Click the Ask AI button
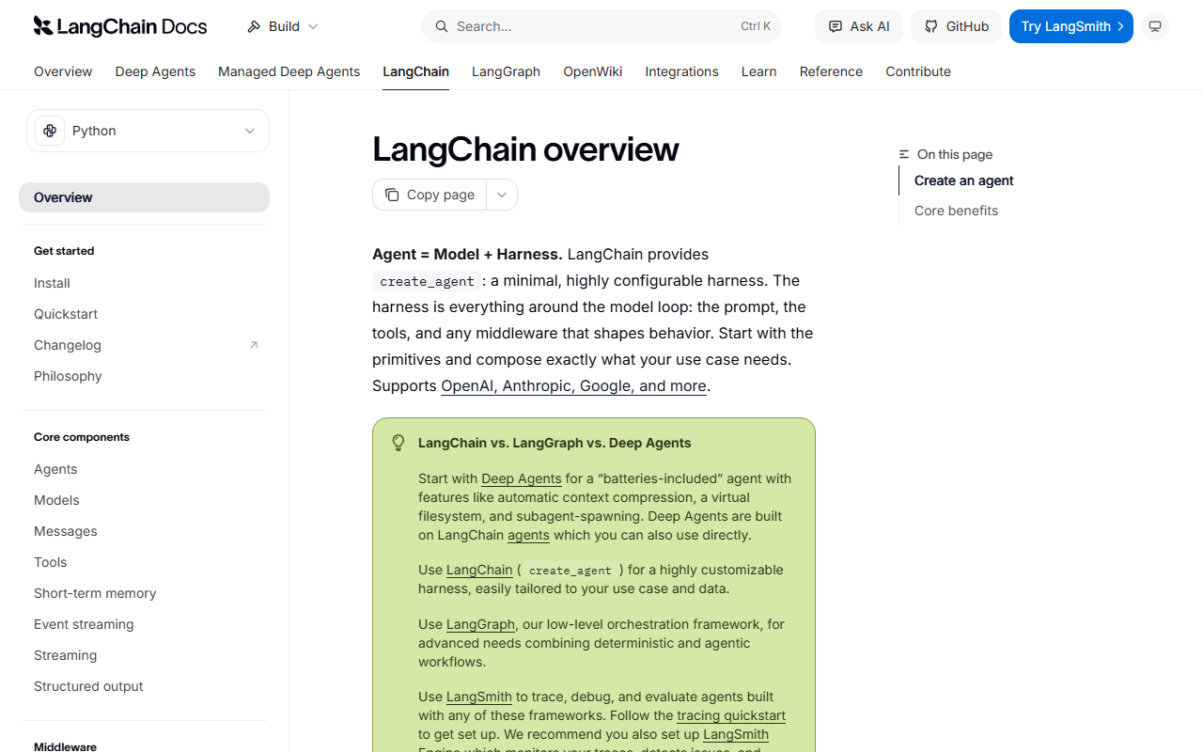 pyautogui.click(x=859, y=26)
